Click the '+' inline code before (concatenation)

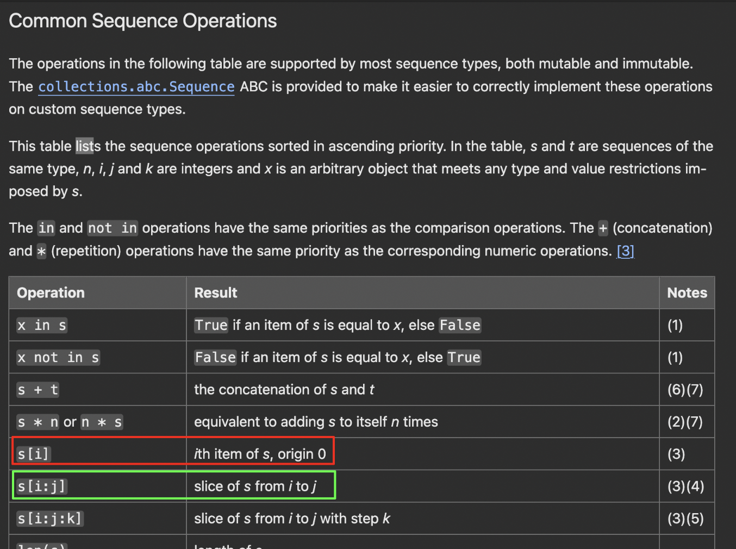click(x=603, y=228)
